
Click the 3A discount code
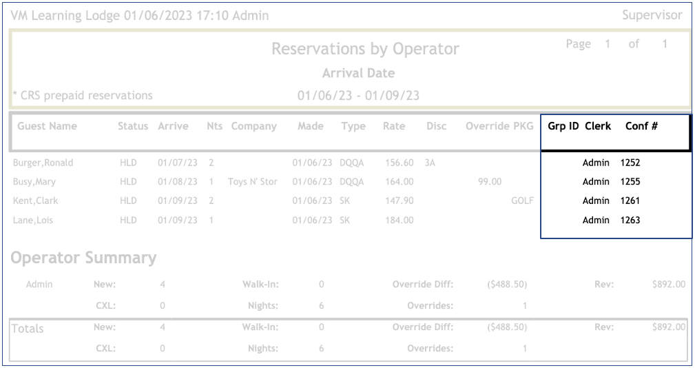click(431, 163)
